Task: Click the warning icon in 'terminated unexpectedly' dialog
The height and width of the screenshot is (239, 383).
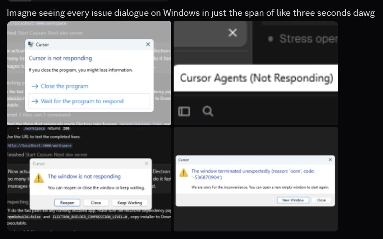Action: pyautogui.click(x=183, y=172)
